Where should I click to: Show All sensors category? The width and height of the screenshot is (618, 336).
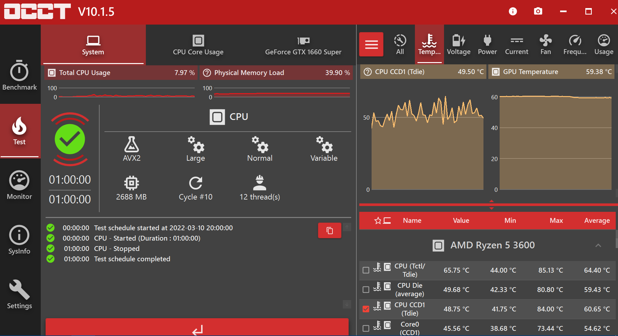tap(400, 44)
